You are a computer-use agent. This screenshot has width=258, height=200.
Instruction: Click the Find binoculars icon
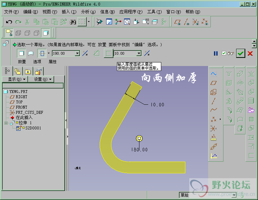73,22
